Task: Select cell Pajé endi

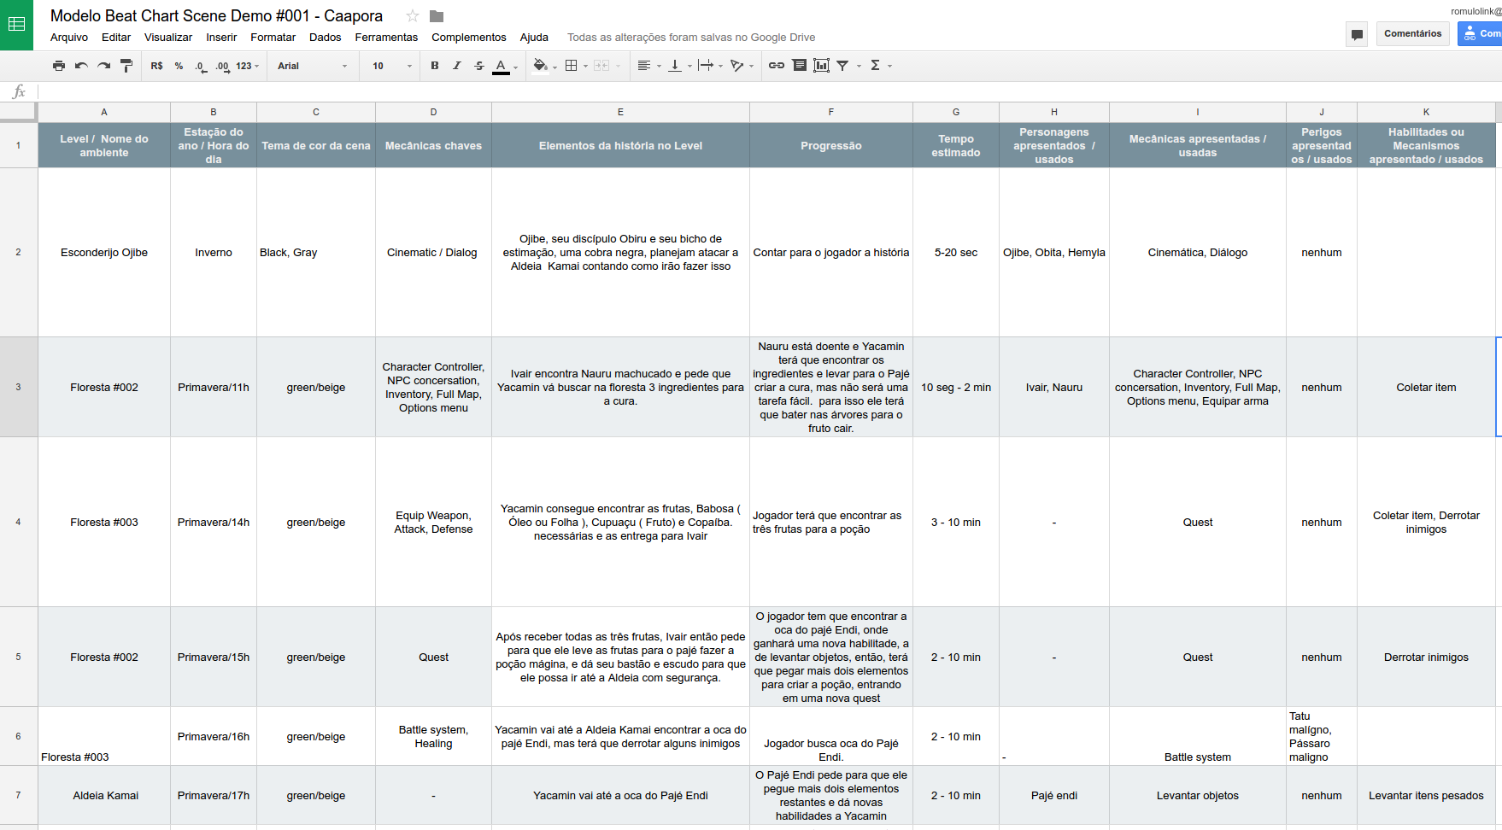Action: 1054,796
